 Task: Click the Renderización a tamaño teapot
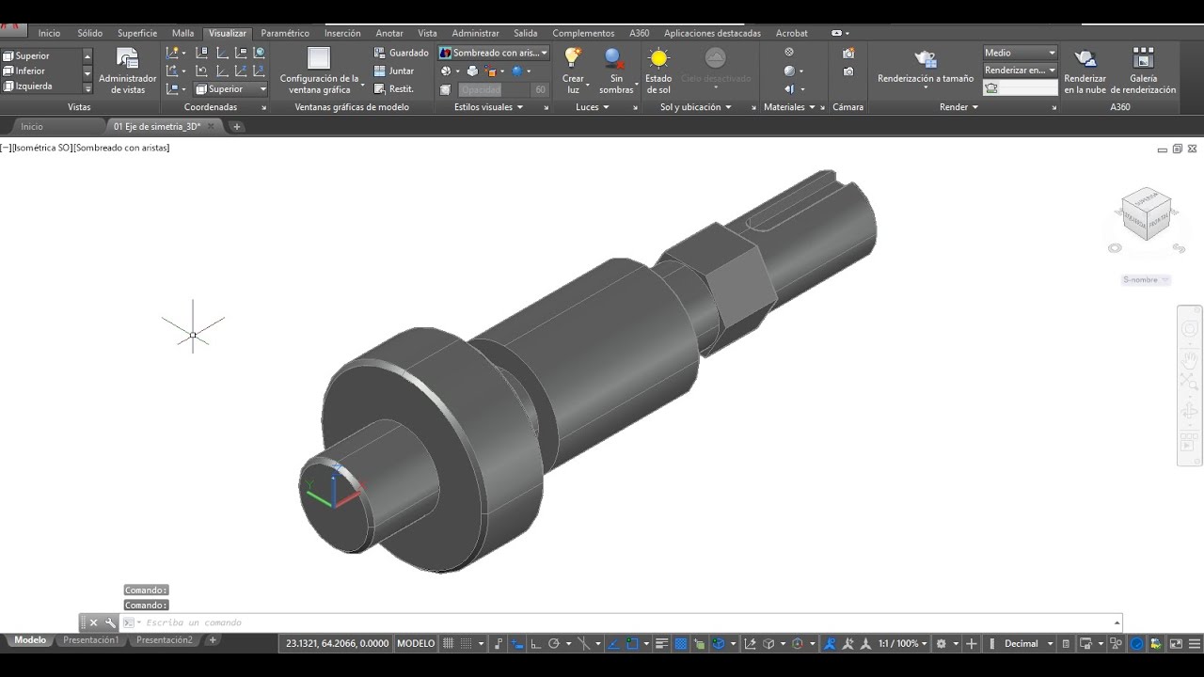[926, 59]
